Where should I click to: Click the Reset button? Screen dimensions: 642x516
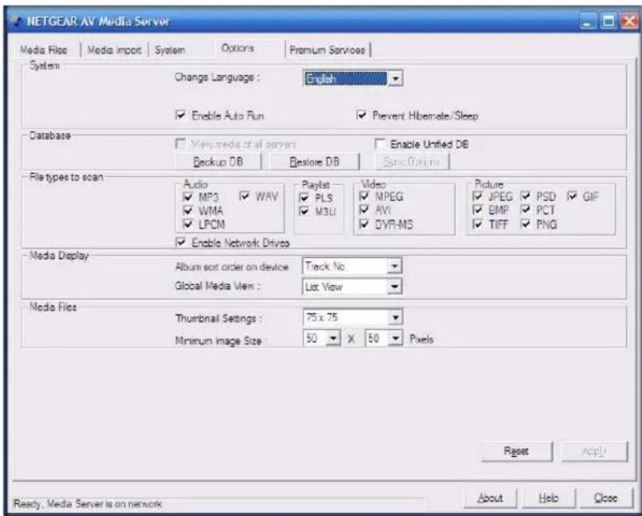click(516, 451)
